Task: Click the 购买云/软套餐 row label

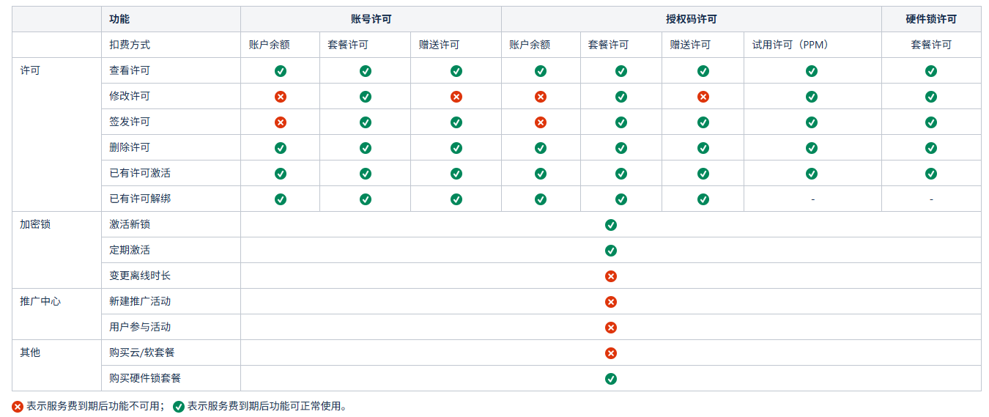Action: [x=142, y=353]
